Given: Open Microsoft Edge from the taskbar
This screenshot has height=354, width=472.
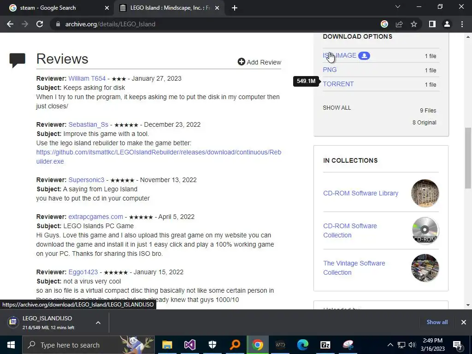Looking at the screenshot, I should tap(303, 345).
